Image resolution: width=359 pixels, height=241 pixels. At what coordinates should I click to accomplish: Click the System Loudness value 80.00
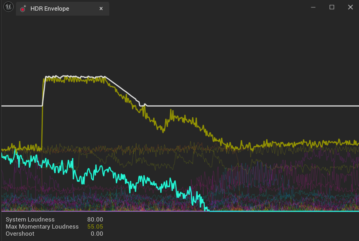coord(95,219)
